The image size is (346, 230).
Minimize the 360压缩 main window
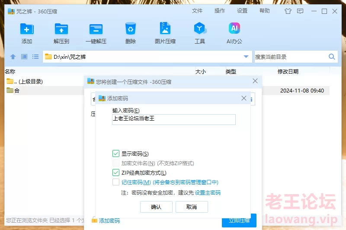click(314, 11)
